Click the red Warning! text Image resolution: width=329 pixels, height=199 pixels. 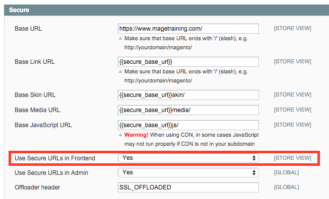point(136,135)
